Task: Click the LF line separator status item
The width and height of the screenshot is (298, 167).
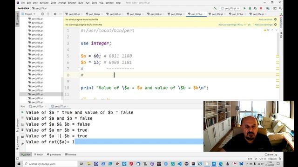Action: (256, 159)
